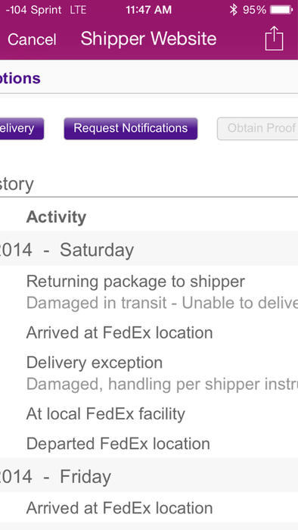298x530 pixels.
Task: Click the Activity column header
Action: tap(56, 217)
